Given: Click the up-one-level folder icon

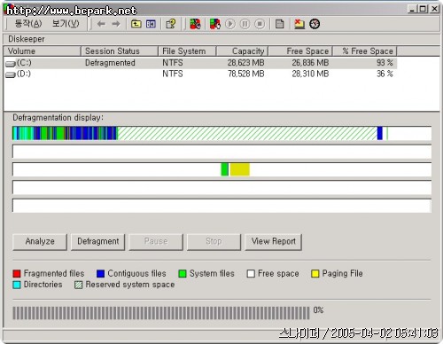Looking at the screenshot, I should 136,24.
